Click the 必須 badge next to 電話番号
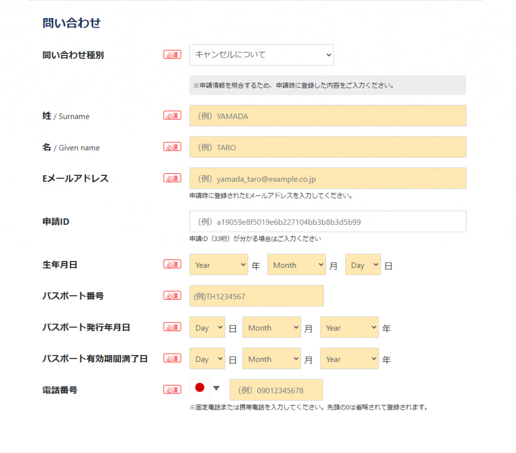The width and height of the screenshot is (516, 453). click(172, 390)
